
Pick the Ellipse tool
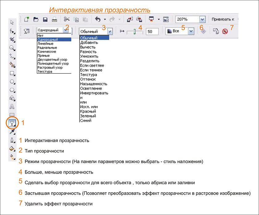tap(12, 82)
